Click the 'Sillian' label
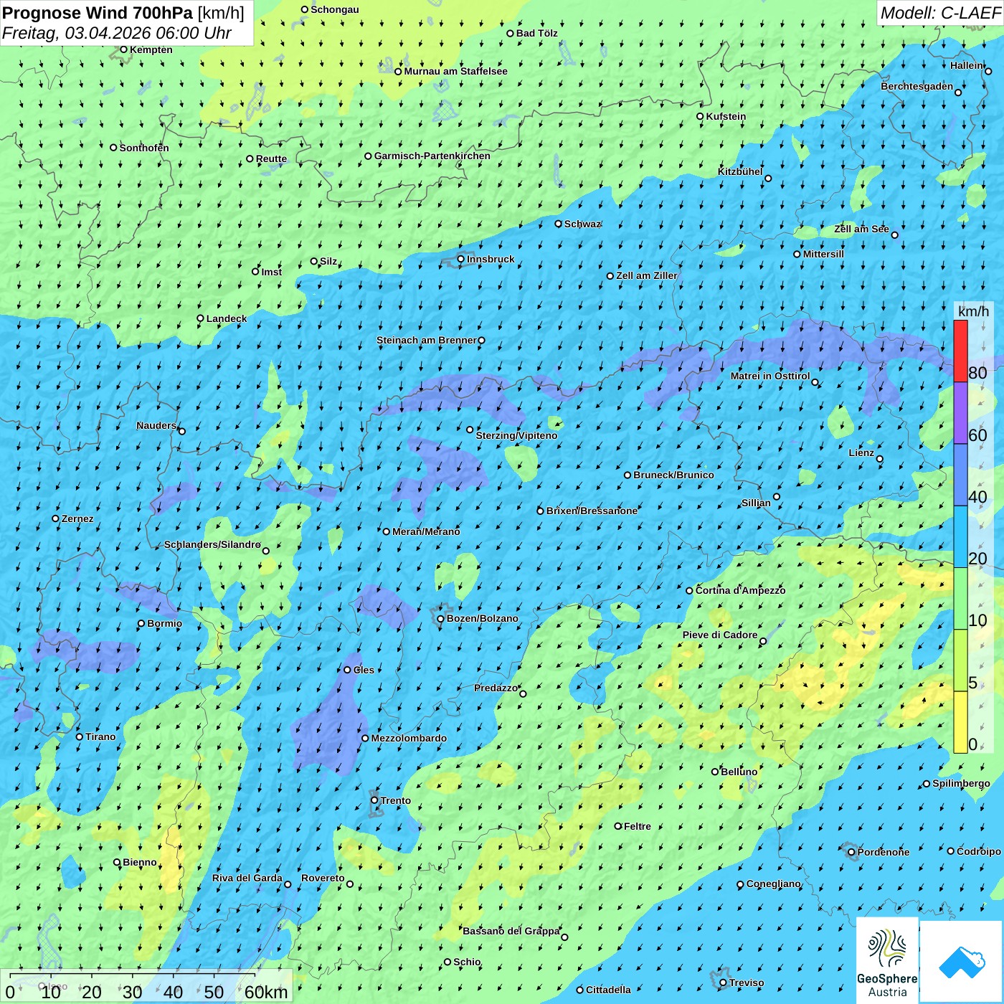1004x1004 pixels. pos(756,503)
